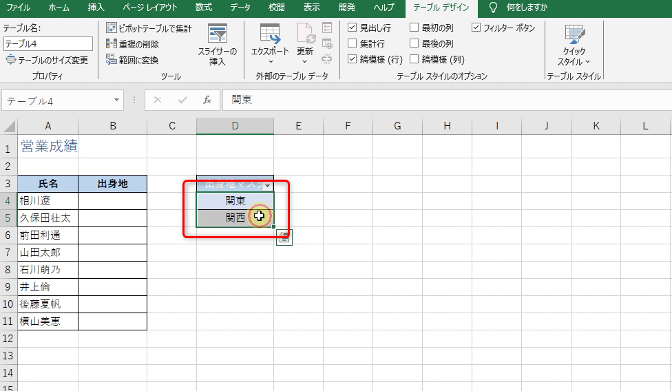Uncheck the 見出し行 checkbox
Screen dimensions: 672x391
353,28
